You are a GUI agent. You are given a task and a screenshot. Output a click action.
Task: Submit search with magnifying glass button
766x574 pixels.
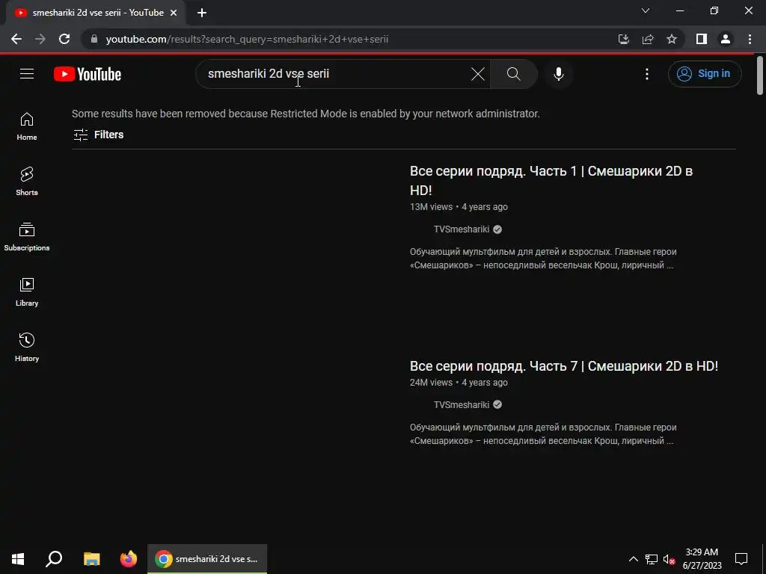point(513,74)
